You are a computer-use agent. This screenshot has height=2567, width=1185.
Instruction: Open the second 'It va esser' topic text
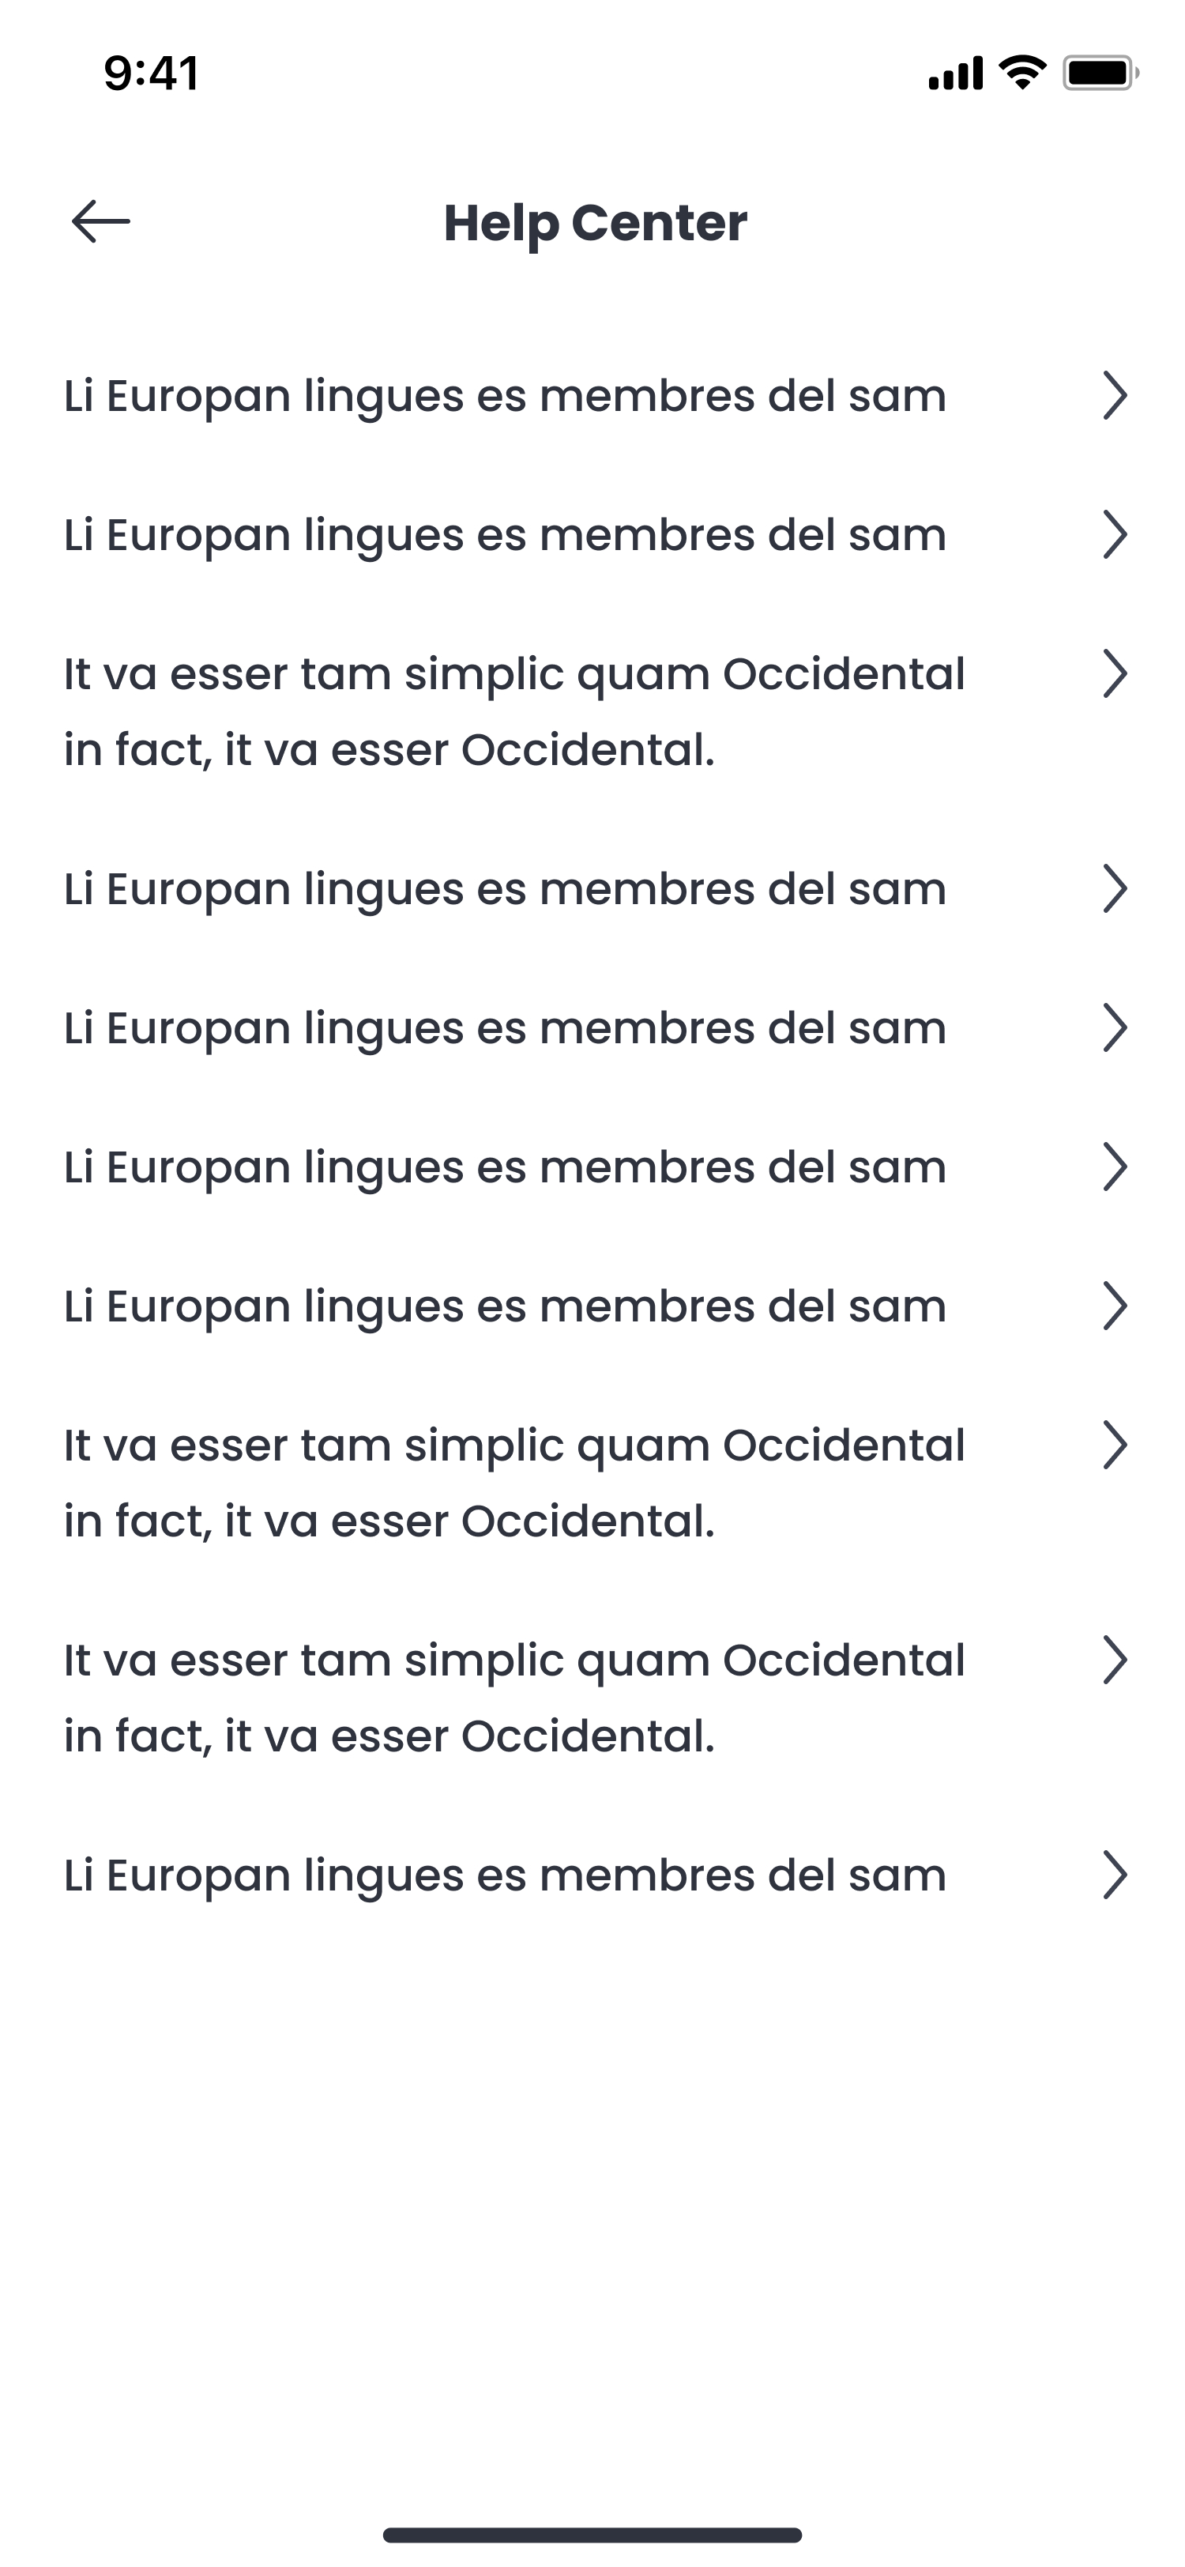point(513,1483)
